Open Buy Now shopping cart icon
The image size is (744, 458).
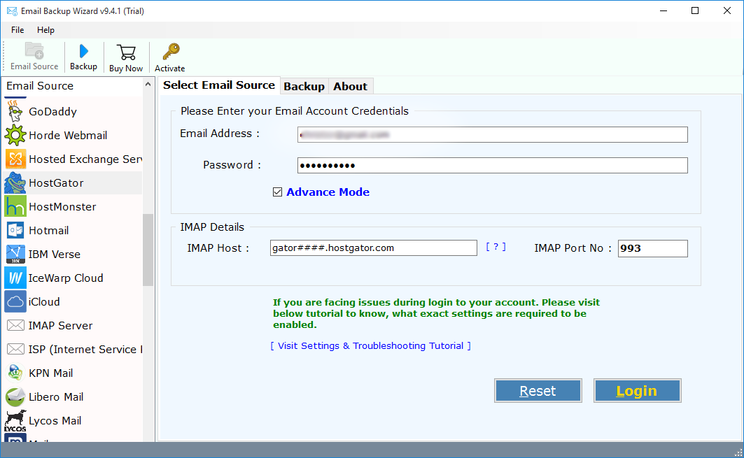[x=126, y=52]
